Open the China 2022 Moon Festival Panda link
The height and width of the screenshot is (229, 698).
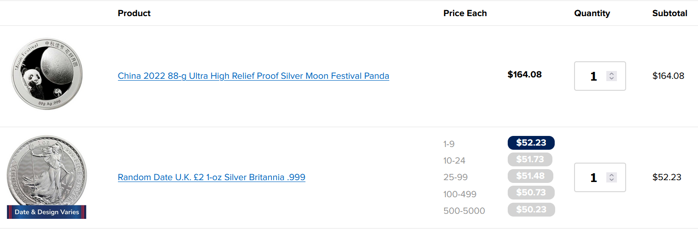click(253, 76)
